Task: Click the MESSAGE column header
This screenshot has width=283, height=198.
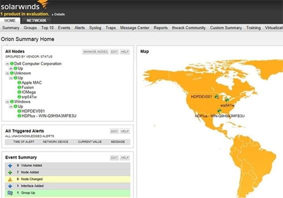Action: (x=118, y=142)
